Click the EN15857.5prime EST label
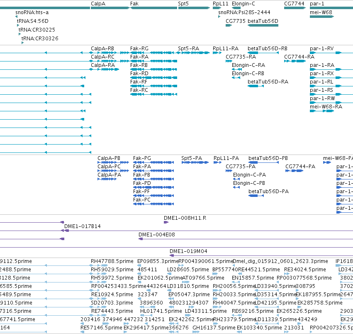This screenshot has width=353, height=334. tap(253, 278)
